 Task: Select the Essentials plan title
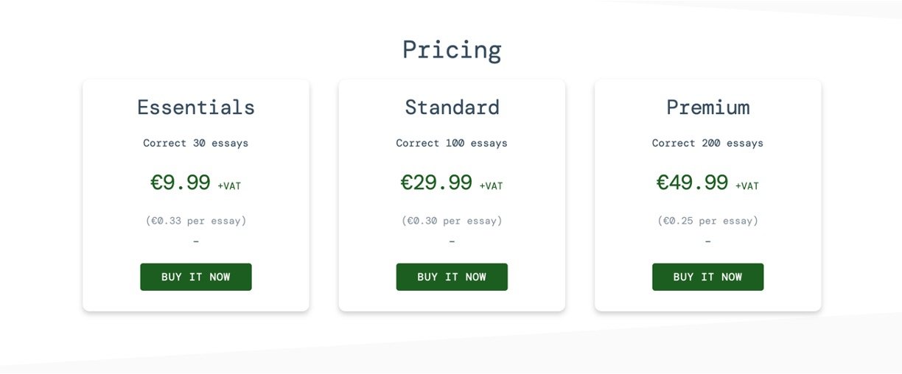pos(196,107)
